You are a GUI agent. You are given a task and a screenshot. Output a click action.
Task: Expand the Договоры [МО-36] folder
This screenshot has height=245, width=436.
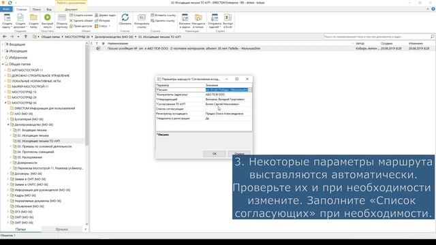click(x=8, y=174)
